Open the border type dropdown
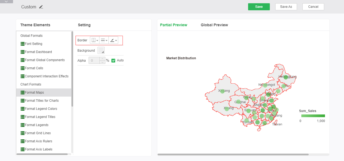This screenshot has height=161, width=344. tap(95, 40)
